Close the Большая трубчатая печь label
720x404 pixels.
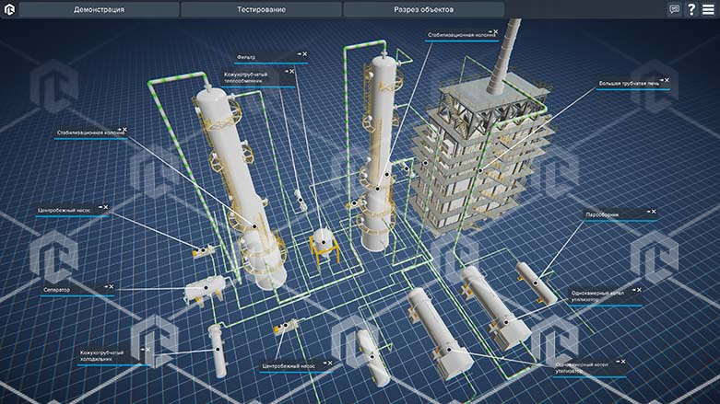point(667,80)
